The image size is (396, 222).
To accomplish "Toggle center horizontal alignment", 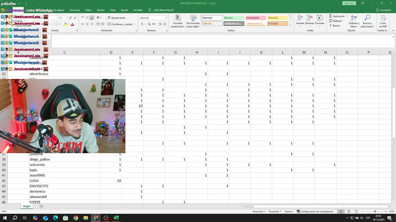I will pyautogui.click(x=87, y=24).
